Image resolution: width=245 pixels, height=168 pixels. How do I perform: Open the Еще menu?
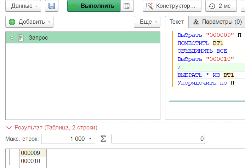[147, 22]
